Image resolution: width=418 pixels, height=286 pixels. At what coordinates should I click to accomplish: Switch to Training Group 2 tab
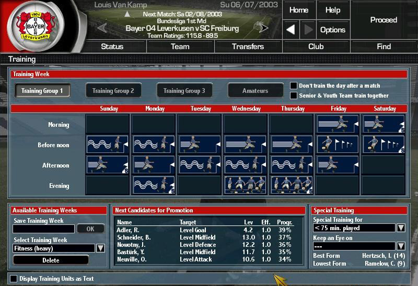pos(113,91)
